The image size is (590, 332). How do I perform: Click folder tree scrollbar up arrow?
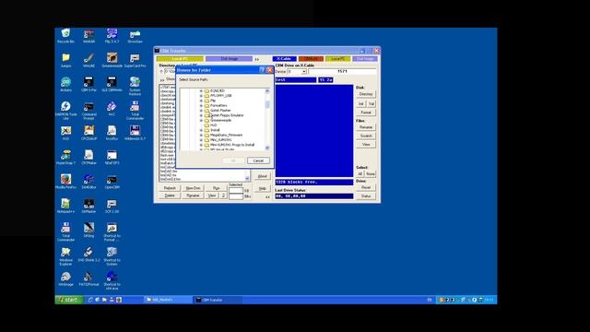[x=267, y=91]
